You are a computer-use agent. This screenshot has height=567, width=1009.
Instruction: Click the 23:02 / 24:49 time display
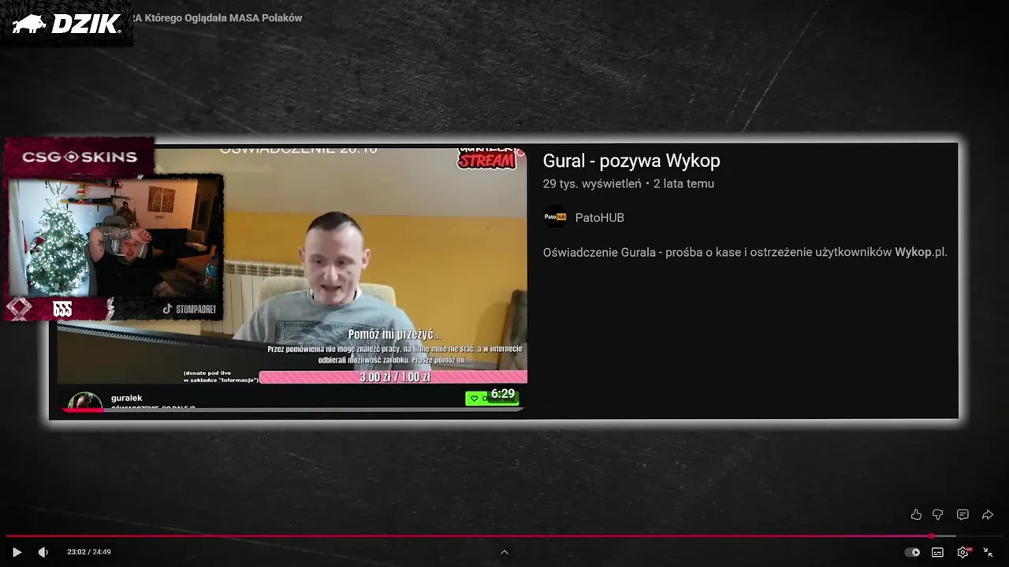pyautogui.click(x=89, y=552)
